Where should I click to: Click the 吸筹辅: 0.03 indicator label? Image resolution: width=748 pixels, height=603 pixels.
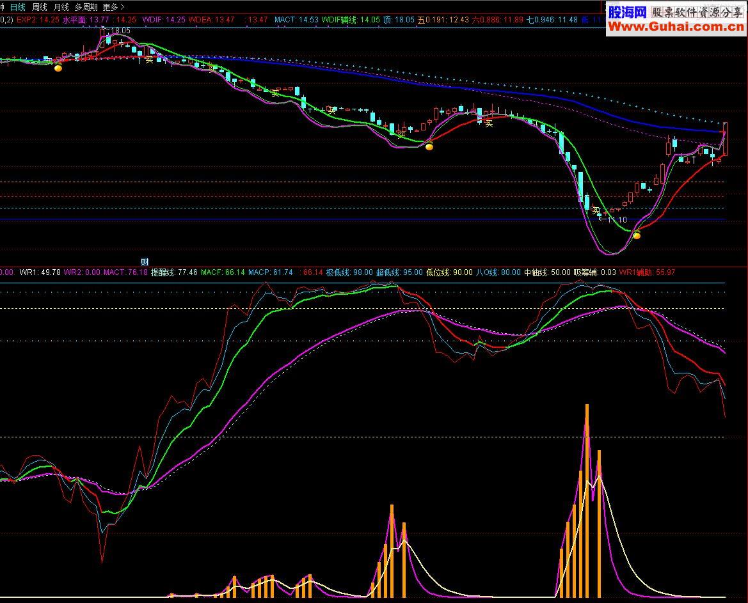(594, 272)
